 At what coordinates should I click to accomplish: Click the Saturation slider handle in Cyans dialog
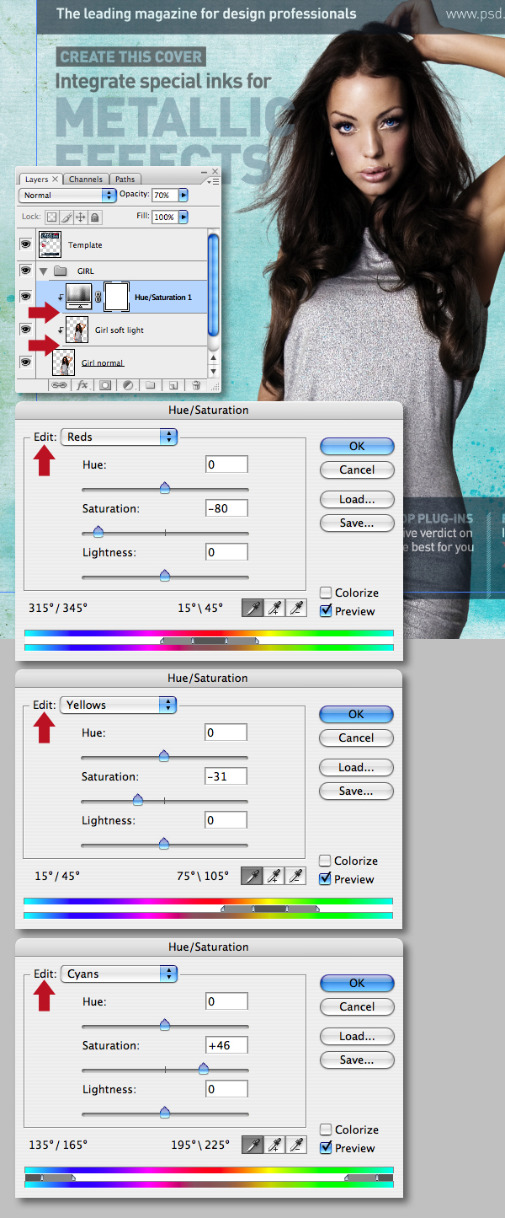[x=203, y=1068]
